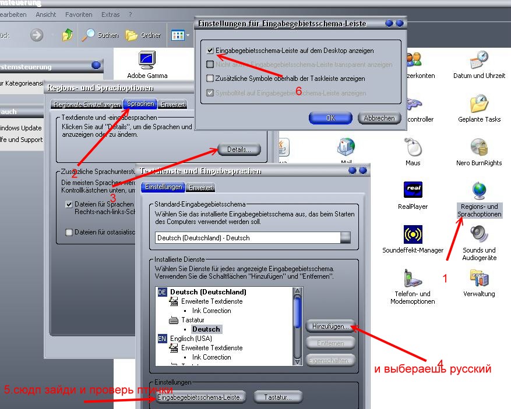Screen dimensions: 511x409
Task: Click the green Up folder toolbar icon
Action: coord(68,35)
